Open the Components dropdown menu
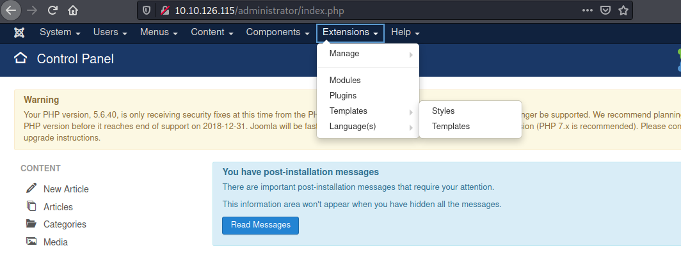 [x=278, y=32]
